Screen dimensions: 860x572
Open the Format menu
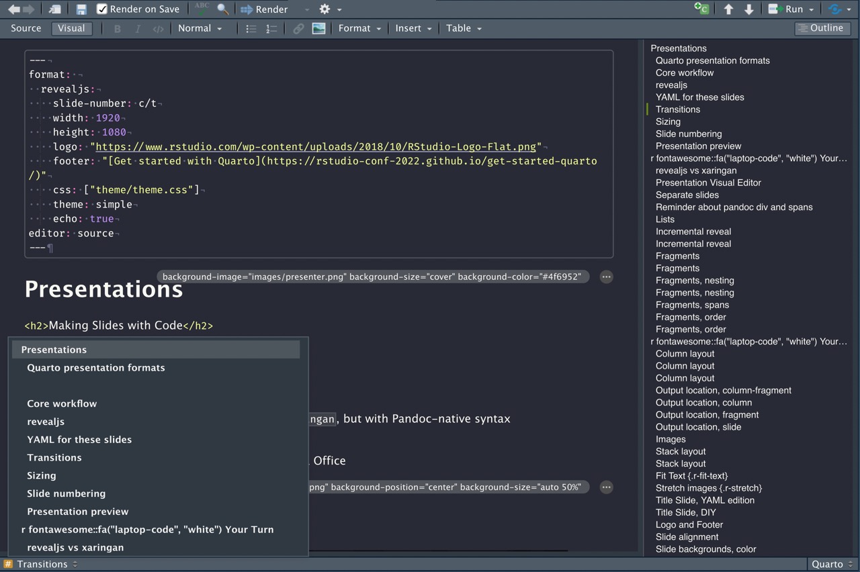pos(359,28)
